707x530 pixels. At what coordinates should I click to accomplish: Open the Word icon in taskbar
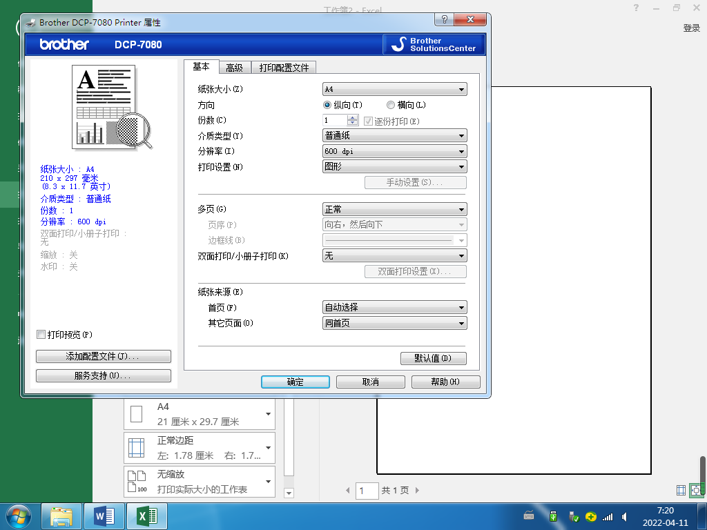[x=104, y=516]
